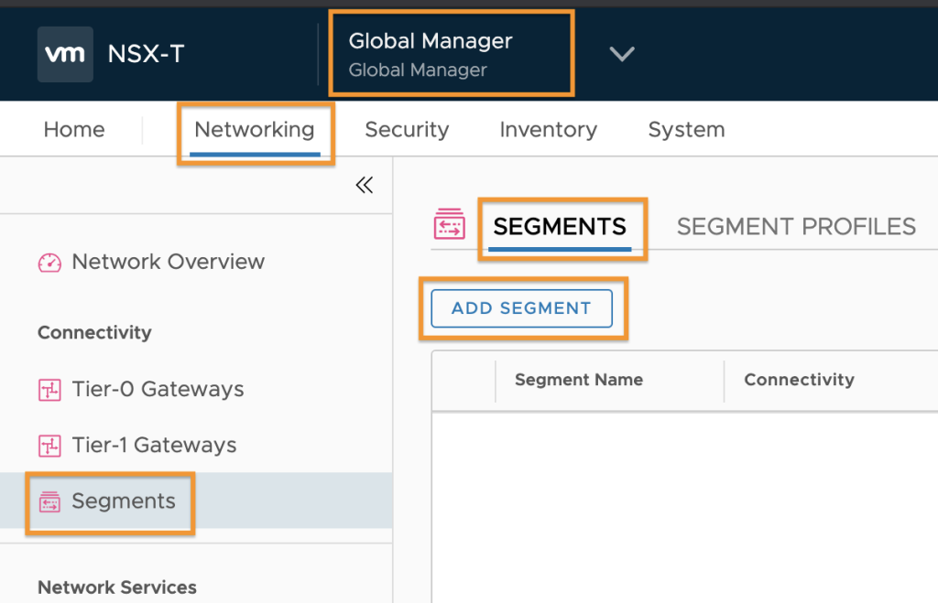
Task: Select Segments in the sidebar
Action: pyautogui.click(x=196, y=501)
